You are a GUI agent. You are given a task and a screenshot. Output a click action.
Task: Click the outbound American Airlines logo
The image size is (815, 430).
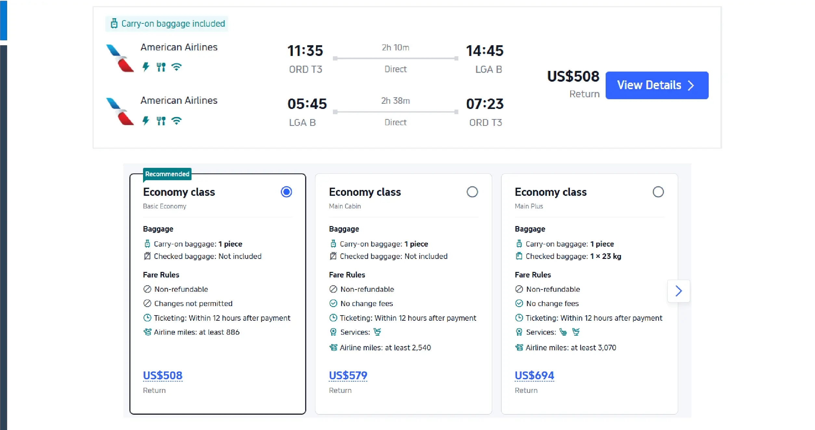pos(120,58)
